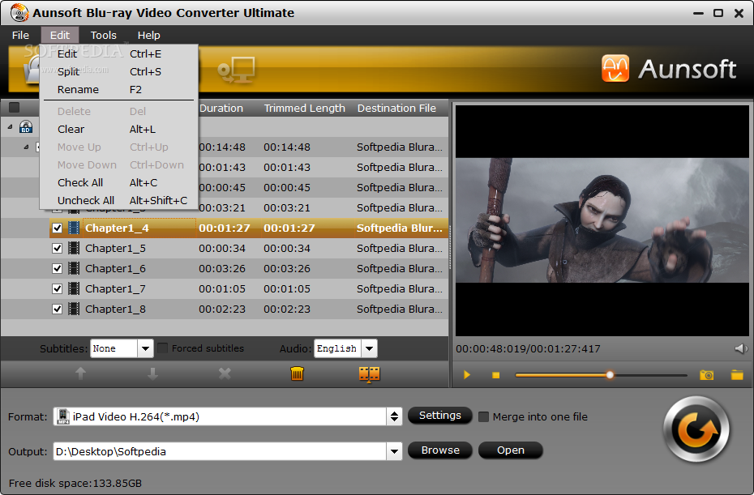Take a snapshot with camera icon

click(x=706, y=375)
